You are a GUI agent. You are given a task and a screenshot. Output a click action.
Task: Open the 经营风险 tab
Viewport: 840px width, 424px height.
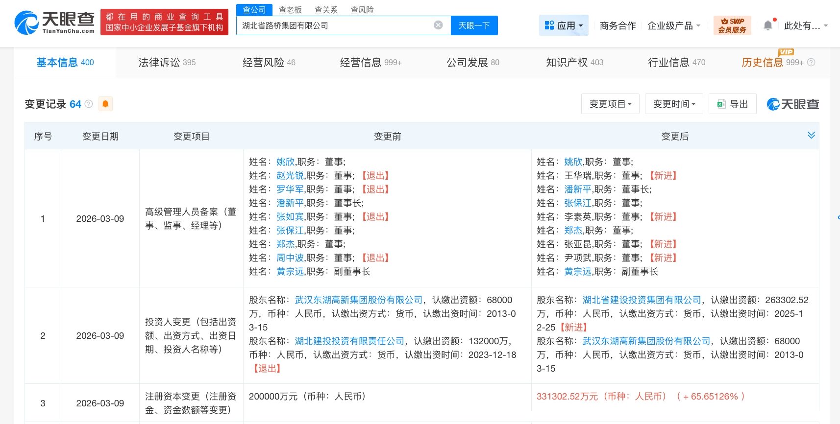point(269,62)
